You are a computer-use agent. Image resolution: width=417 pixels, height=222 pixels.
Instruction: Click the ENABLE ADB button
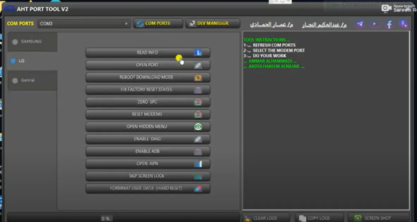(148, 151)
